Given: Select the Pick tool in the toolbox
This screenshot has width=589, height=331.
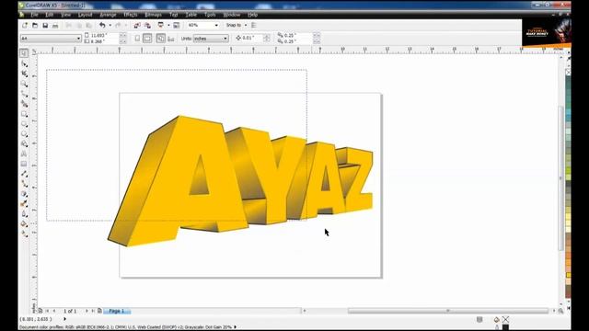Looking at the screenshot, I should (x=24, y=53).
